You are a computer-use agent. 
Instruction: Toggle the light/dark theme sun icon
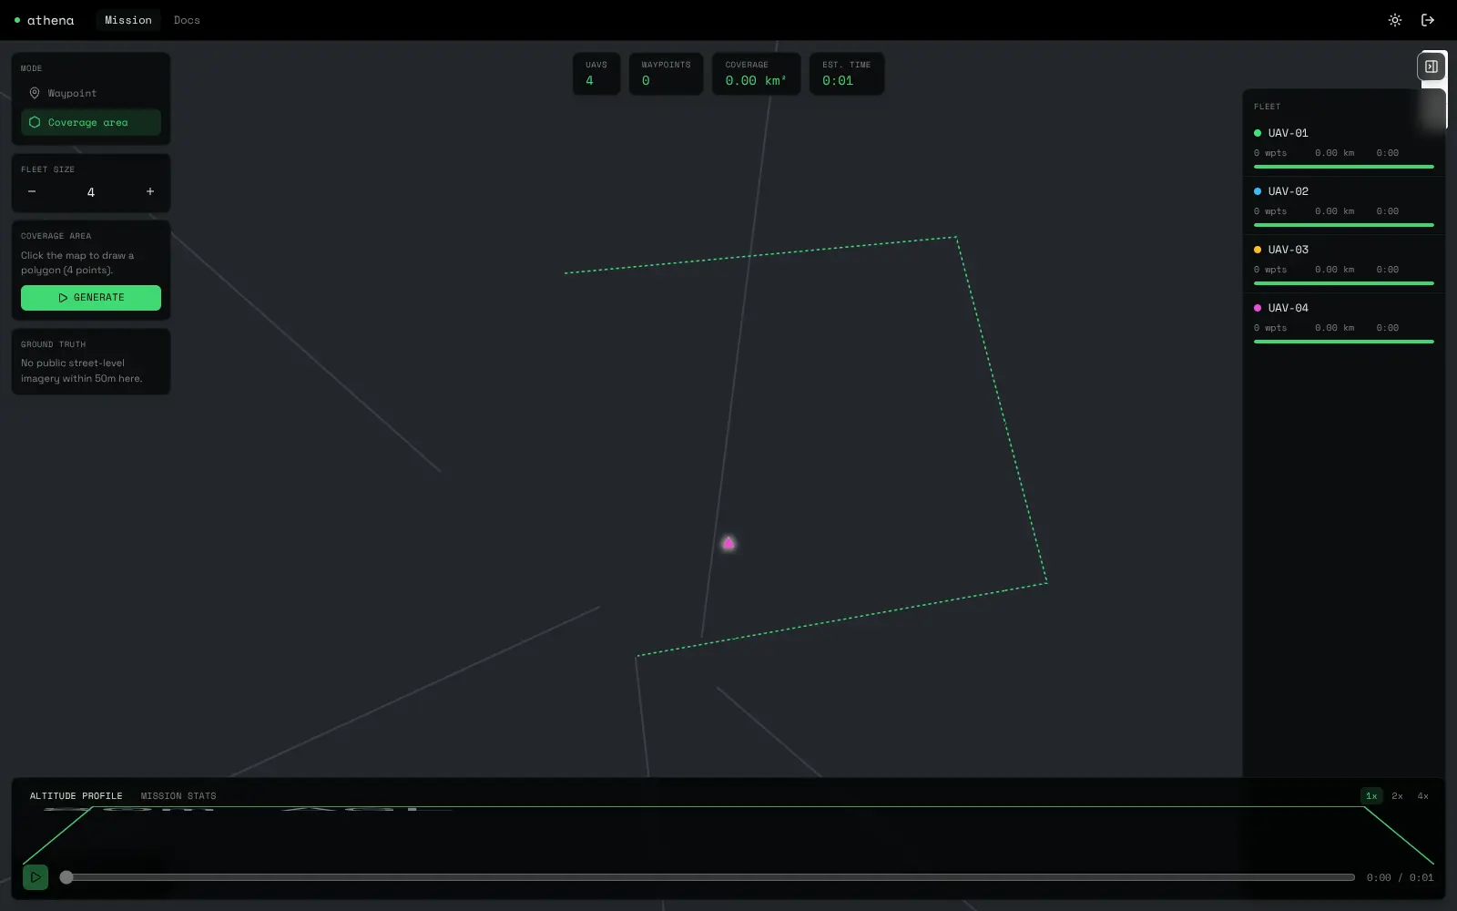1394,20
